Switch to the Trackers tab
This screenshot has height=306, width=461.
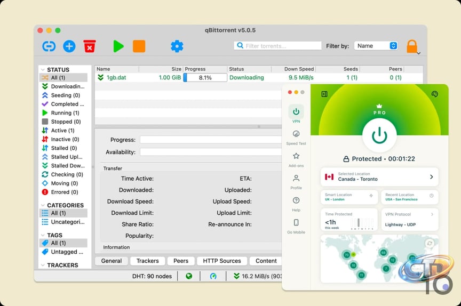click(x=148, y=261)
